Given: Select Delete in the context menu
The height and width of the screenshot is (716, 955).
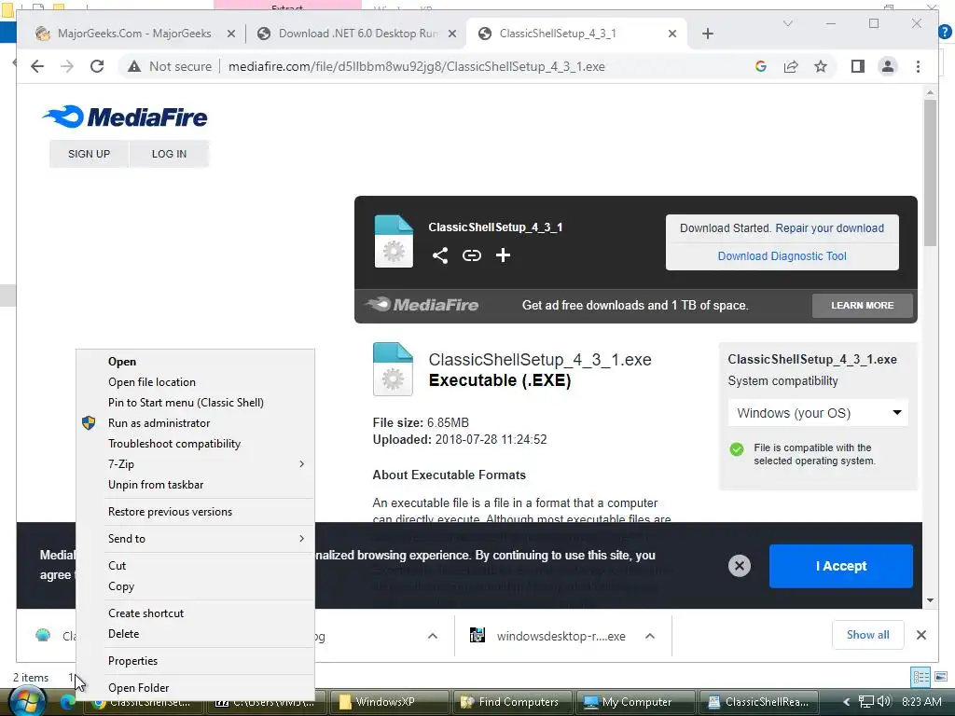Looking at the screenshot, I should click(195, 634).
